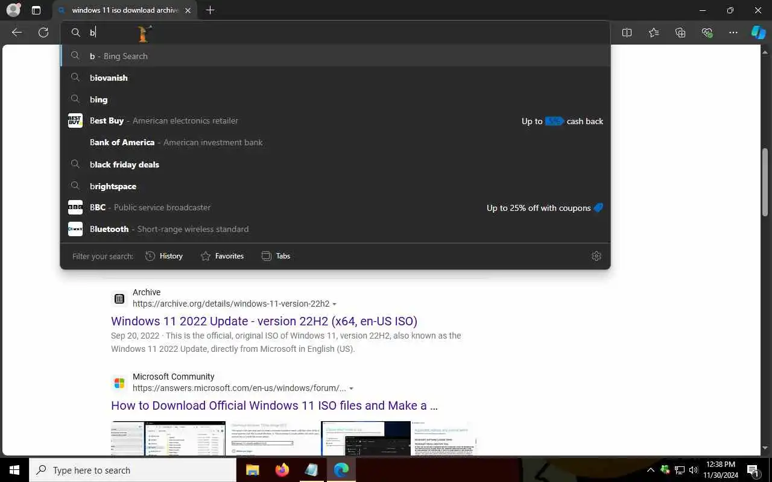This screenshot has width=772, height=482.
Task: Select the Bluetooth suggestion
Action: point(335,229)
